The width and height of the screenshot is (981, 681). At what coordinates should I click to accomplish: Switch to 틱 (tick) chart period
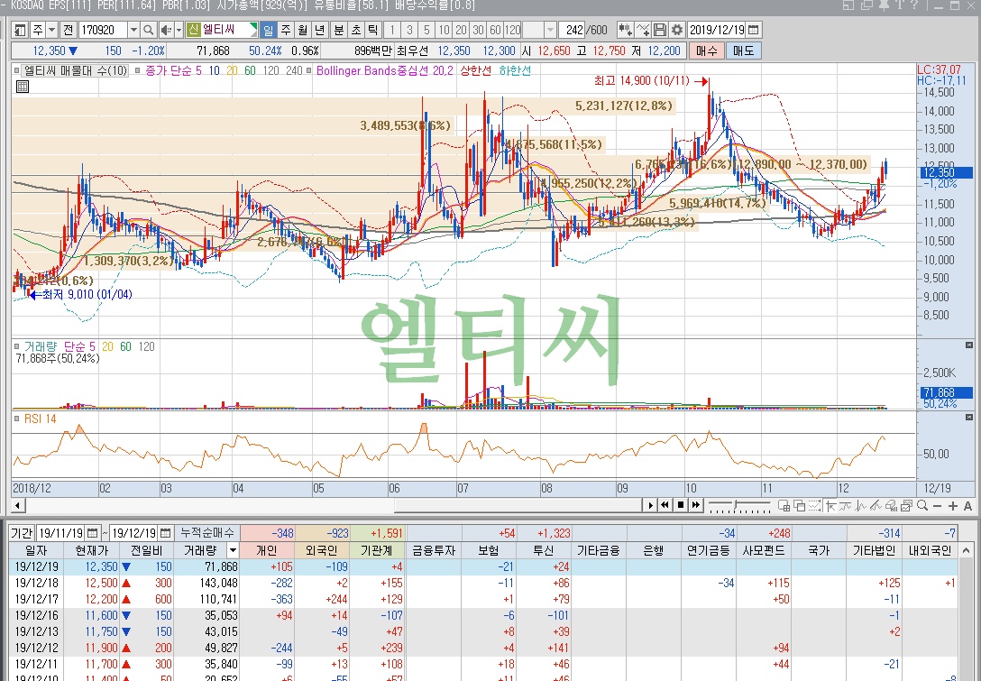pos(373,30)
